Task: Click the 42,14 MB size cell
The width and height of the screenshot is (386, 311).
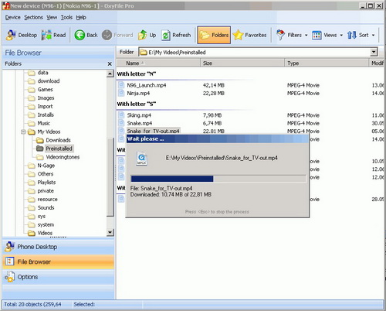Action: point(214,85)
